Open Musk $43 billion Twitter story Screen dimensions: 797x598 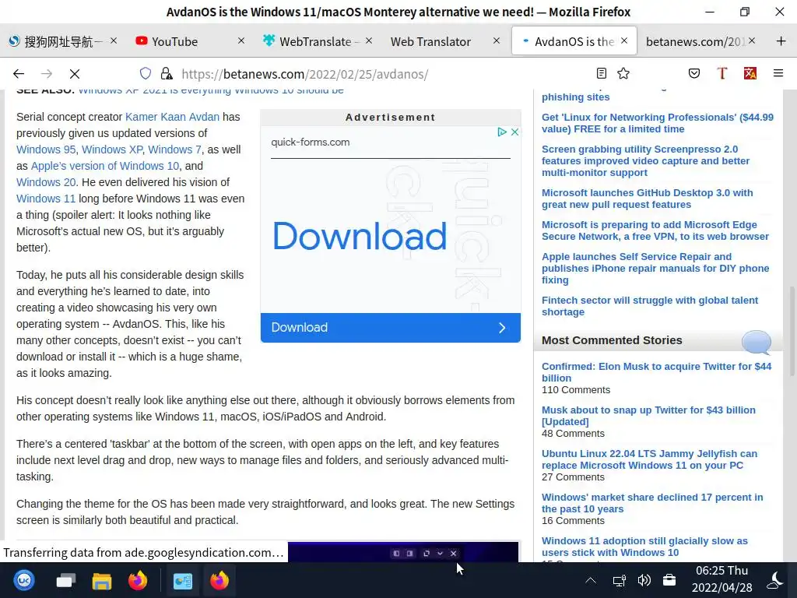pos(648,416)
